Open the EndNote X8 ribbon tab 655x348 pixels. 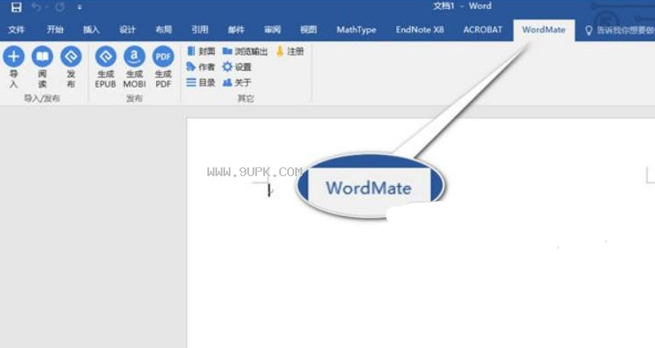[420, 29]
